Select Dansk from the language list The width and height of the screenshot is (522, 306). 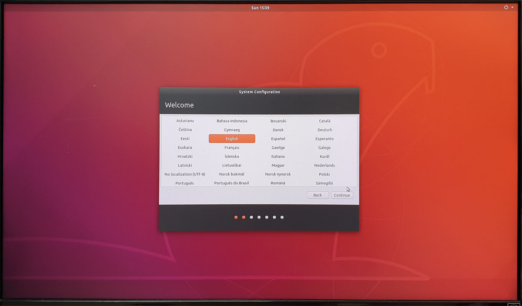pos(278,130)
